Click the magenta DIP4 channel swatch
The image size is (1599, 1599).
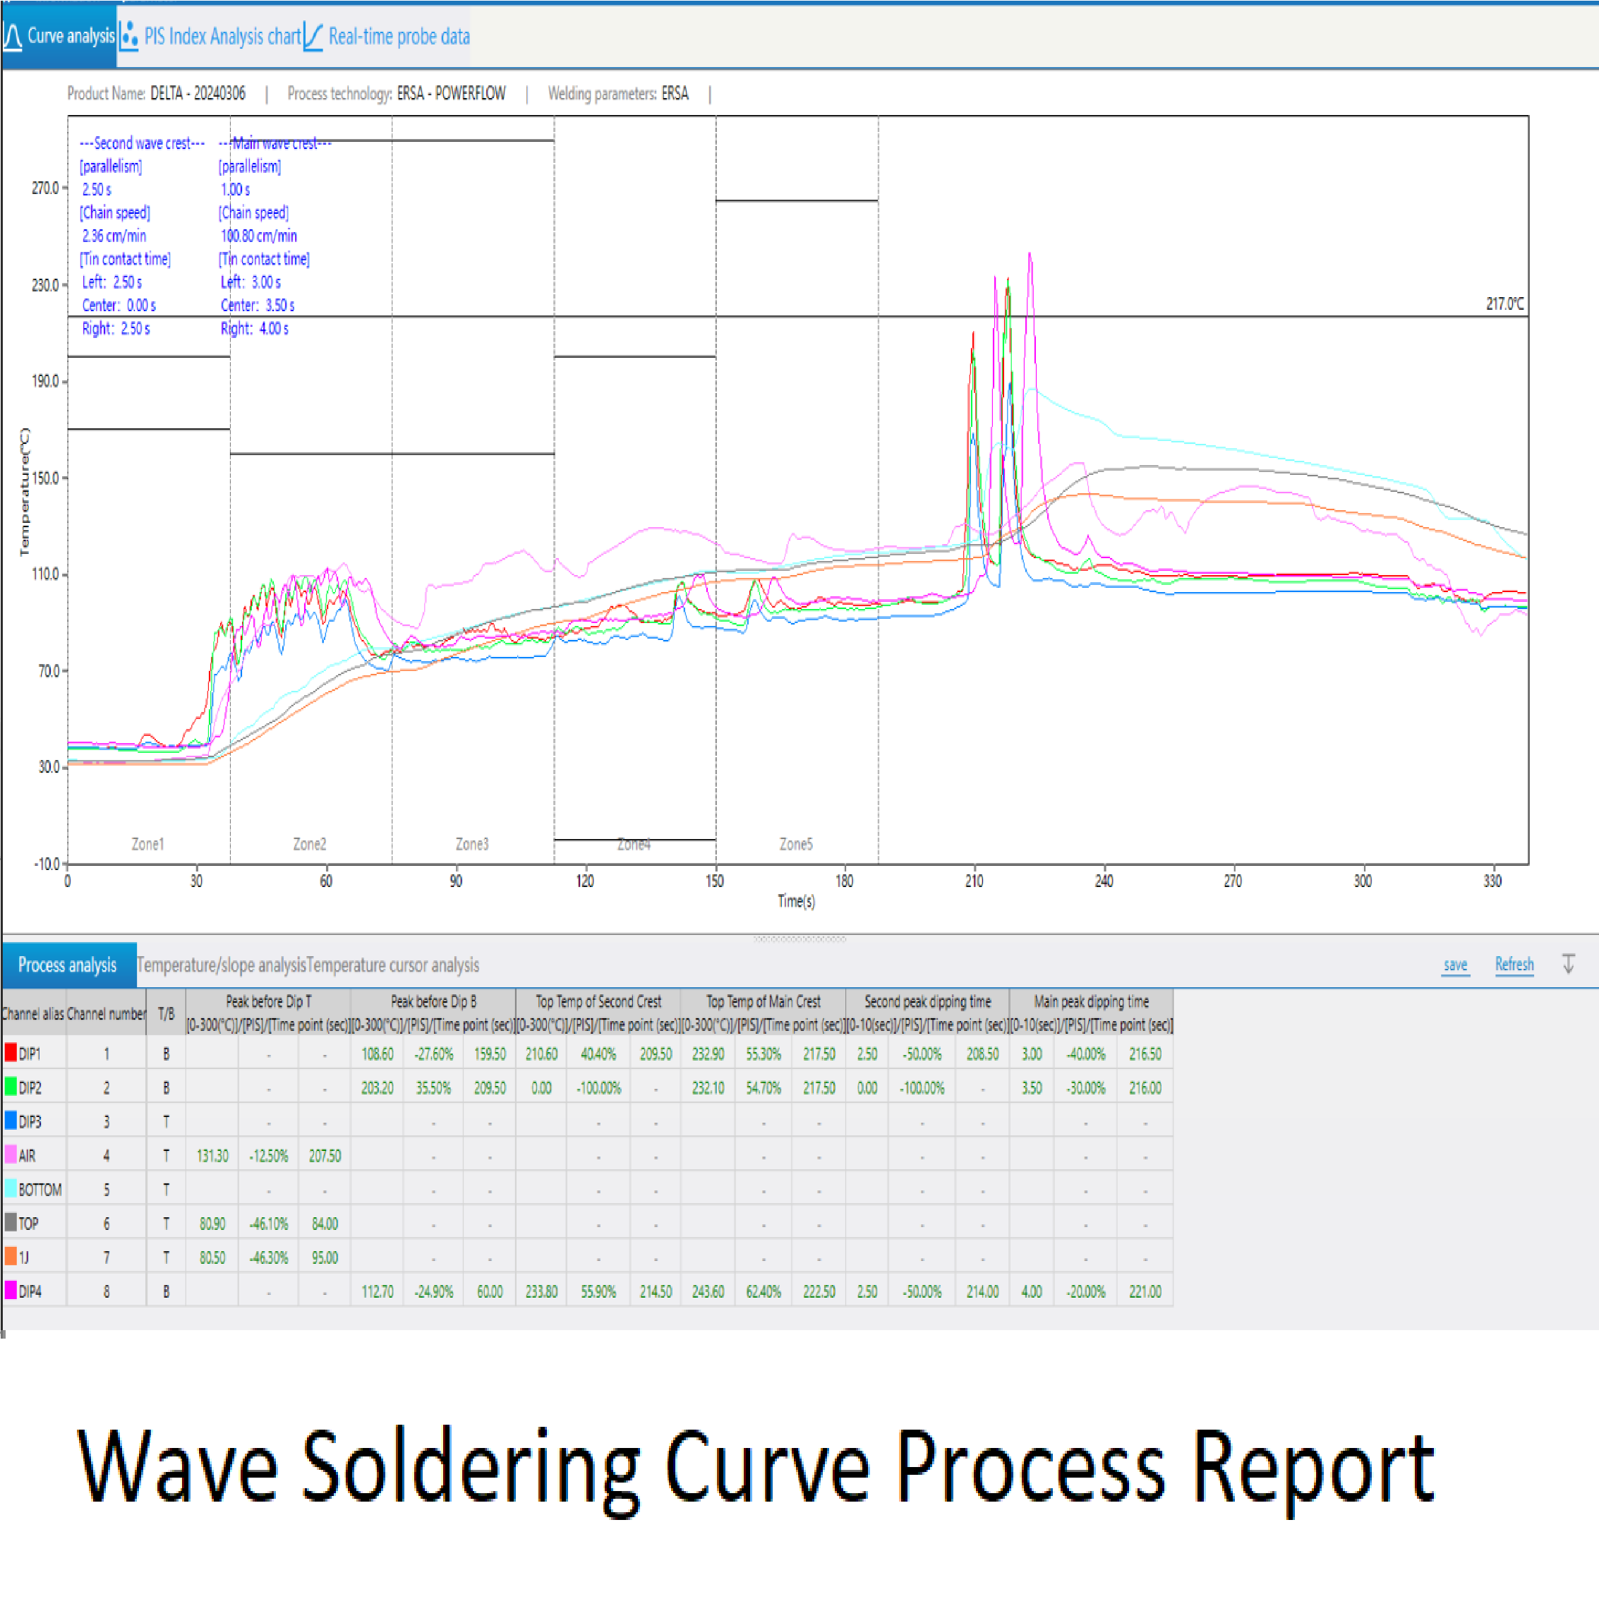[11, 1291]
